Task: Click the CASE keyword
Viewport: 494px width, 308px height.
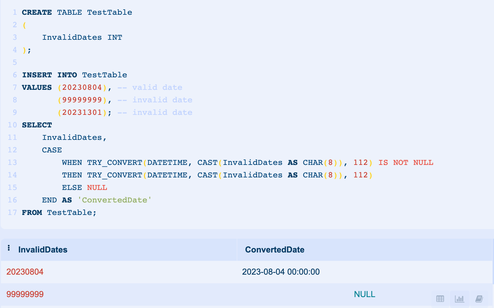Action: point(52,150)
